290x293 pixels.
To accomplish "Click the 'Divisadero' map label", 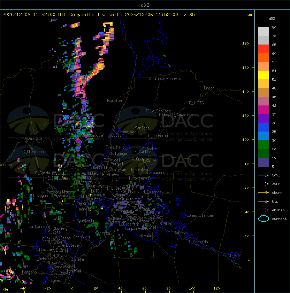I will click(155, 173).
